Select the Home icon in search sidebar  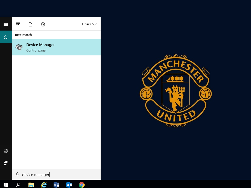coord(6,37)
